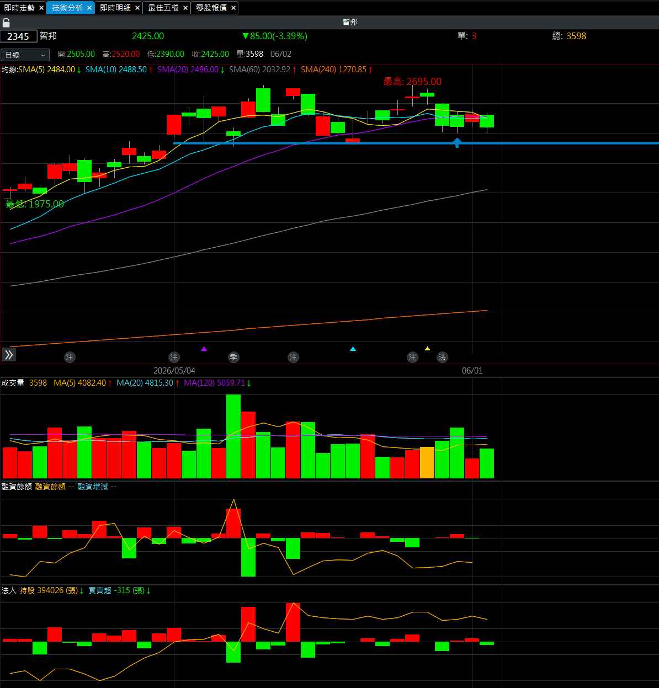Image resolution: width=659 pixels, height=688 pixels.
Task: Click the 低:2390.00 low price
Action: (x=166, y=54)
